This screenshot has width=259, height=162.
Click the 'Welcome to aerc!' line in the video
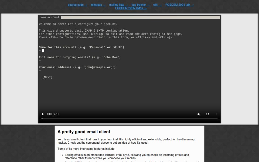point(78,24)
